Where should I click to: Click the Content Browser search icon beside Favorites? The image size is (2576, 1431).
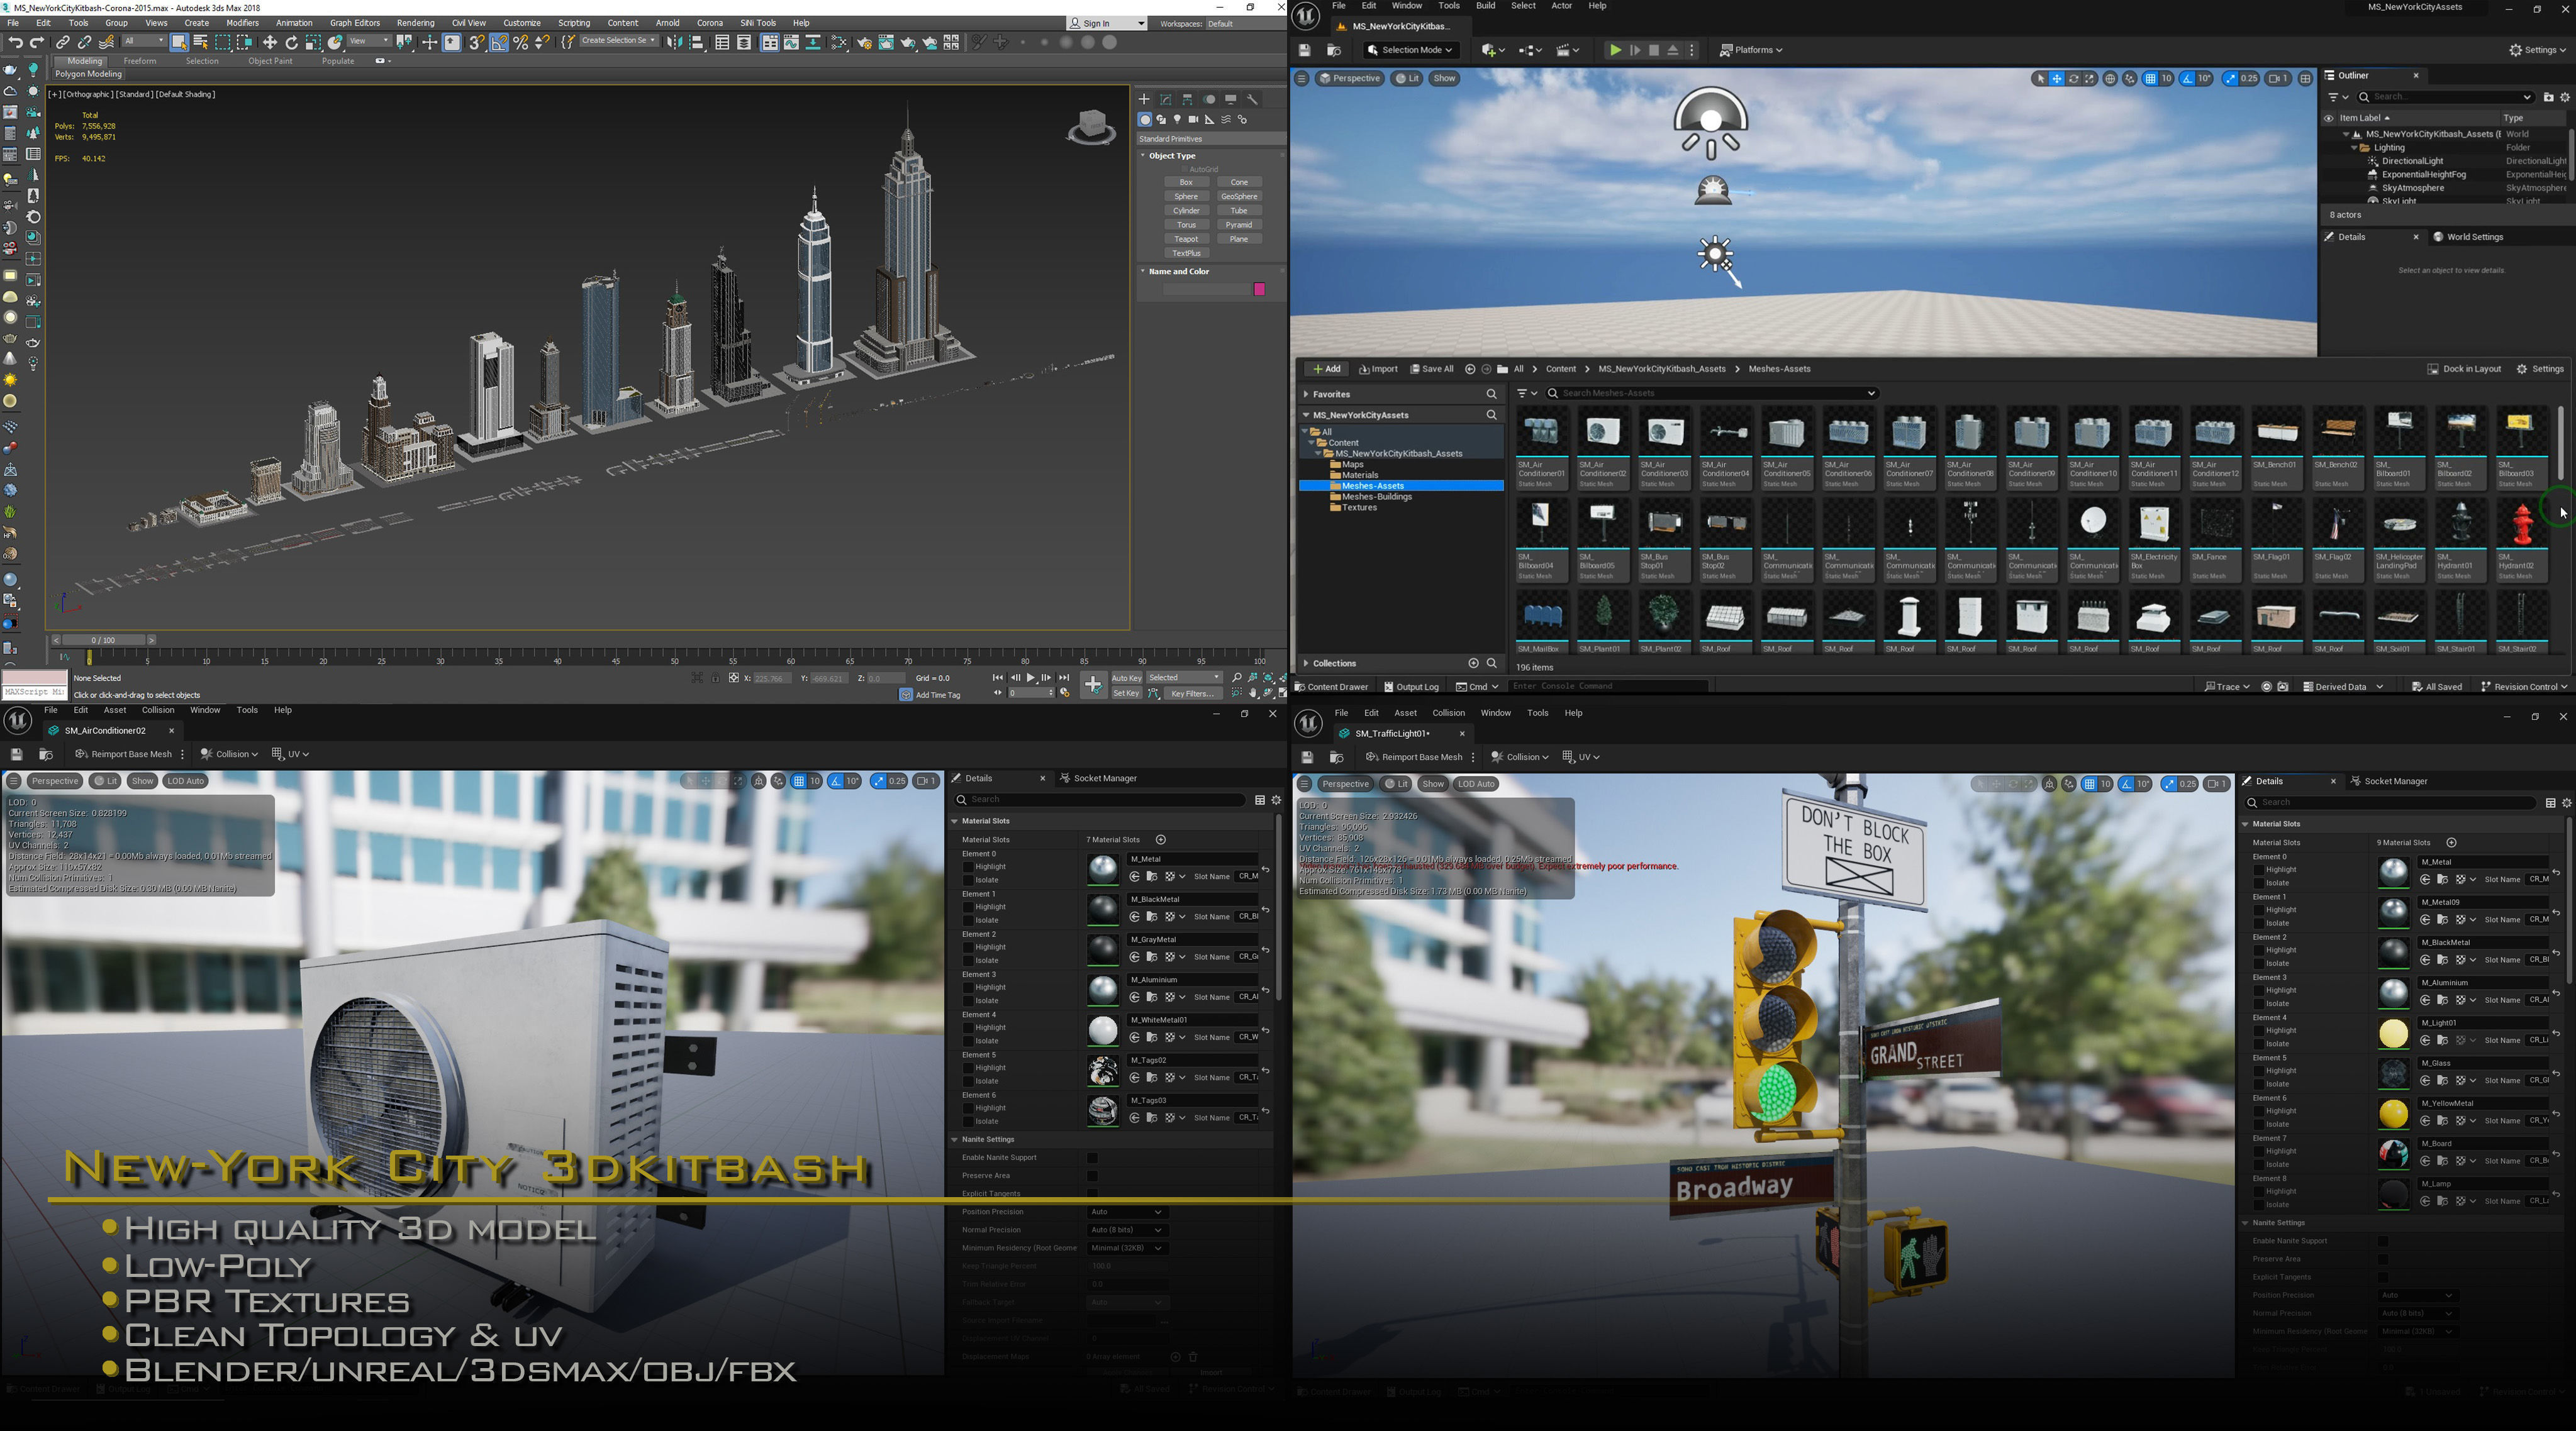(1491, 394)
